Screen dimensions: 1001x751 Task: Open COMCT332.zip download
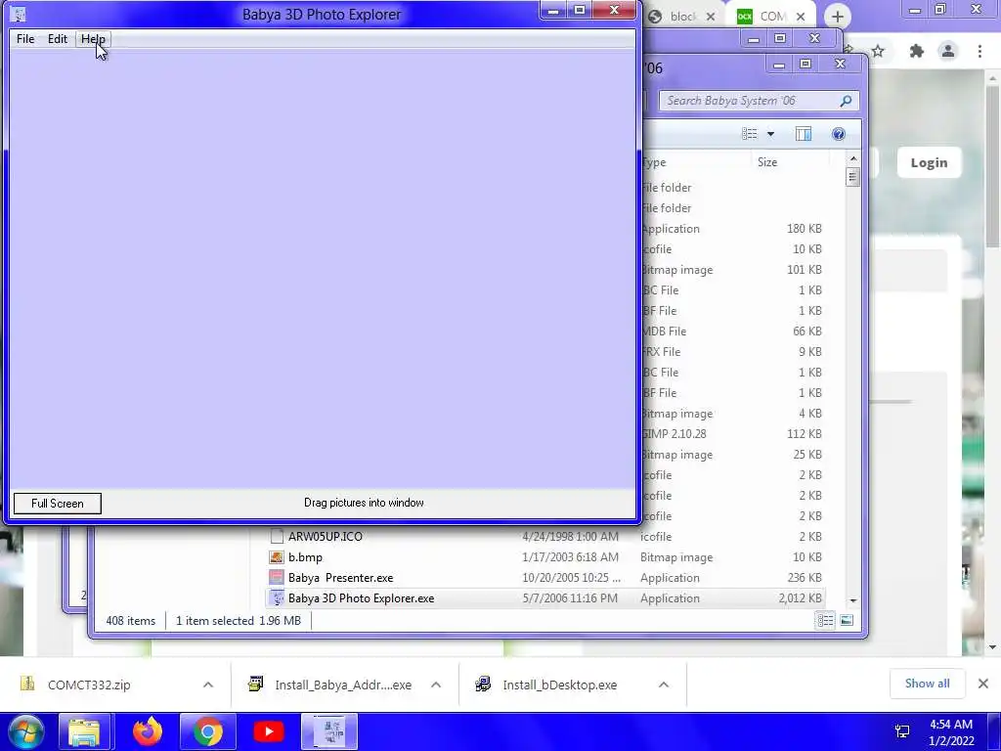pos(89,685)
